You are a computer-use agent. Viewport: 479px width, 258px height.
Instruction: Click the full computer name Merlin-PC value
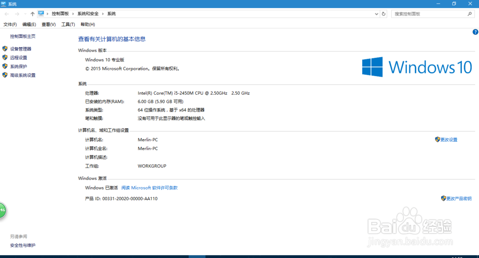click(x=148, y=149)
